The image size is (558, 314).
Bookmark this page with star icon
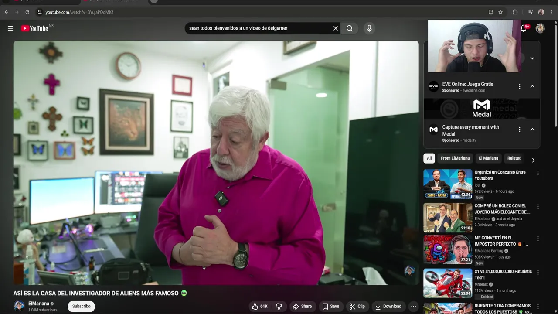click(x=500, y=12)
